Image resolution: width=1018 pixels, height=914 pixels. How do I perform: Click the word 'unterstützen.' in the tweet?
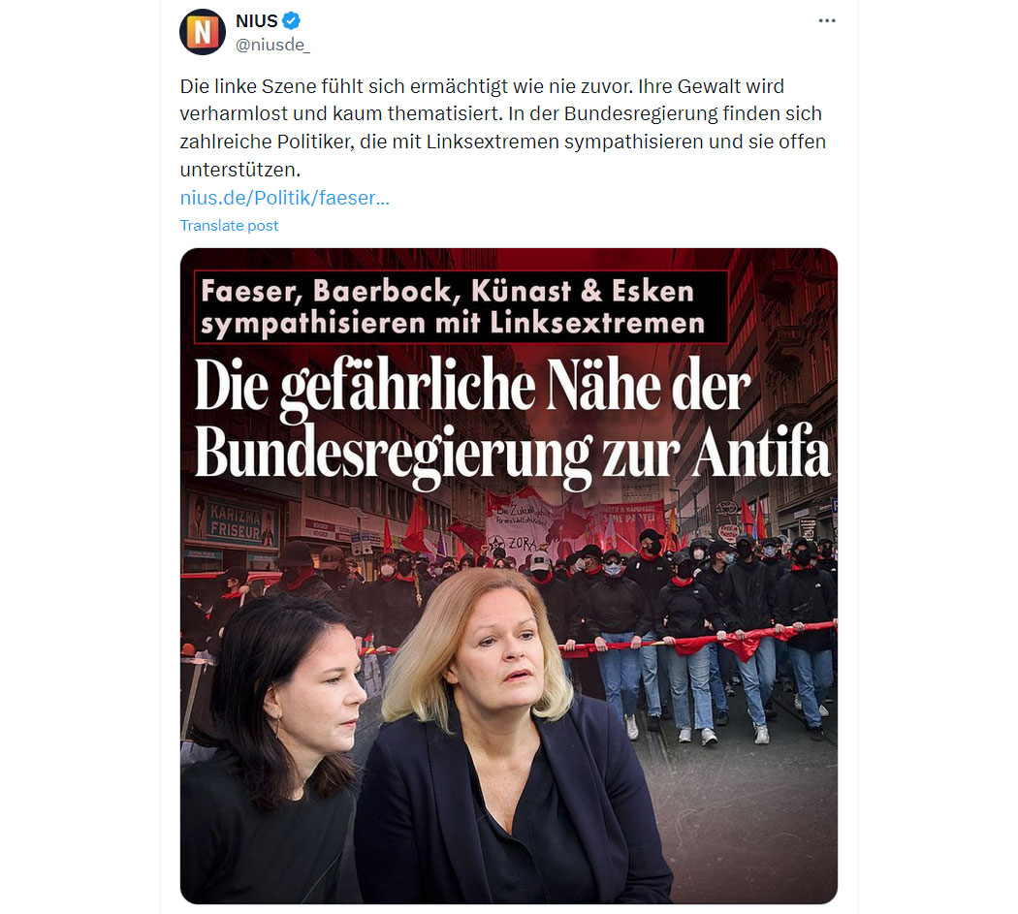click(x=240, y=170)
